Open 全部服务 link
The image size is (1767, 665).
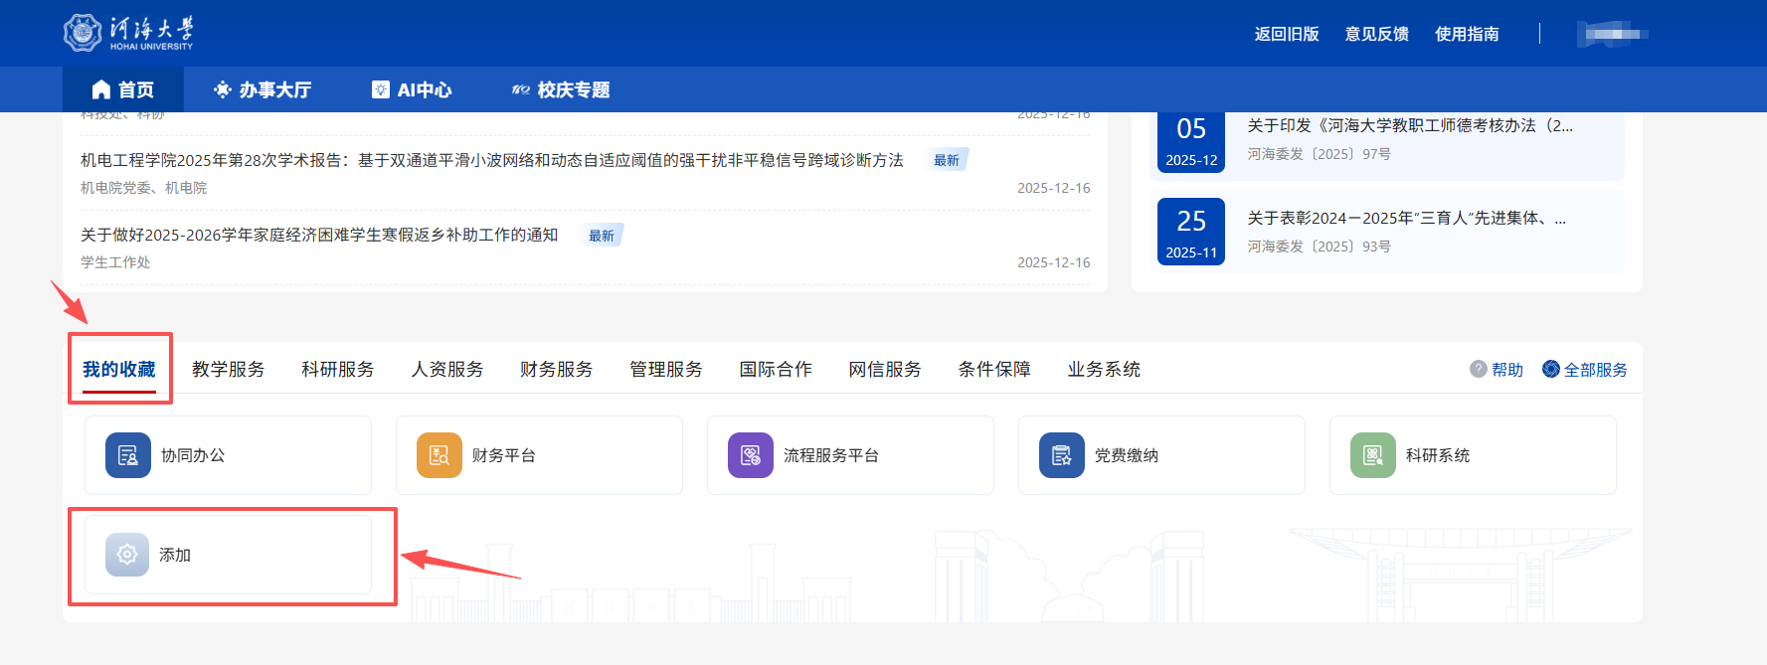pos(1585,370)
